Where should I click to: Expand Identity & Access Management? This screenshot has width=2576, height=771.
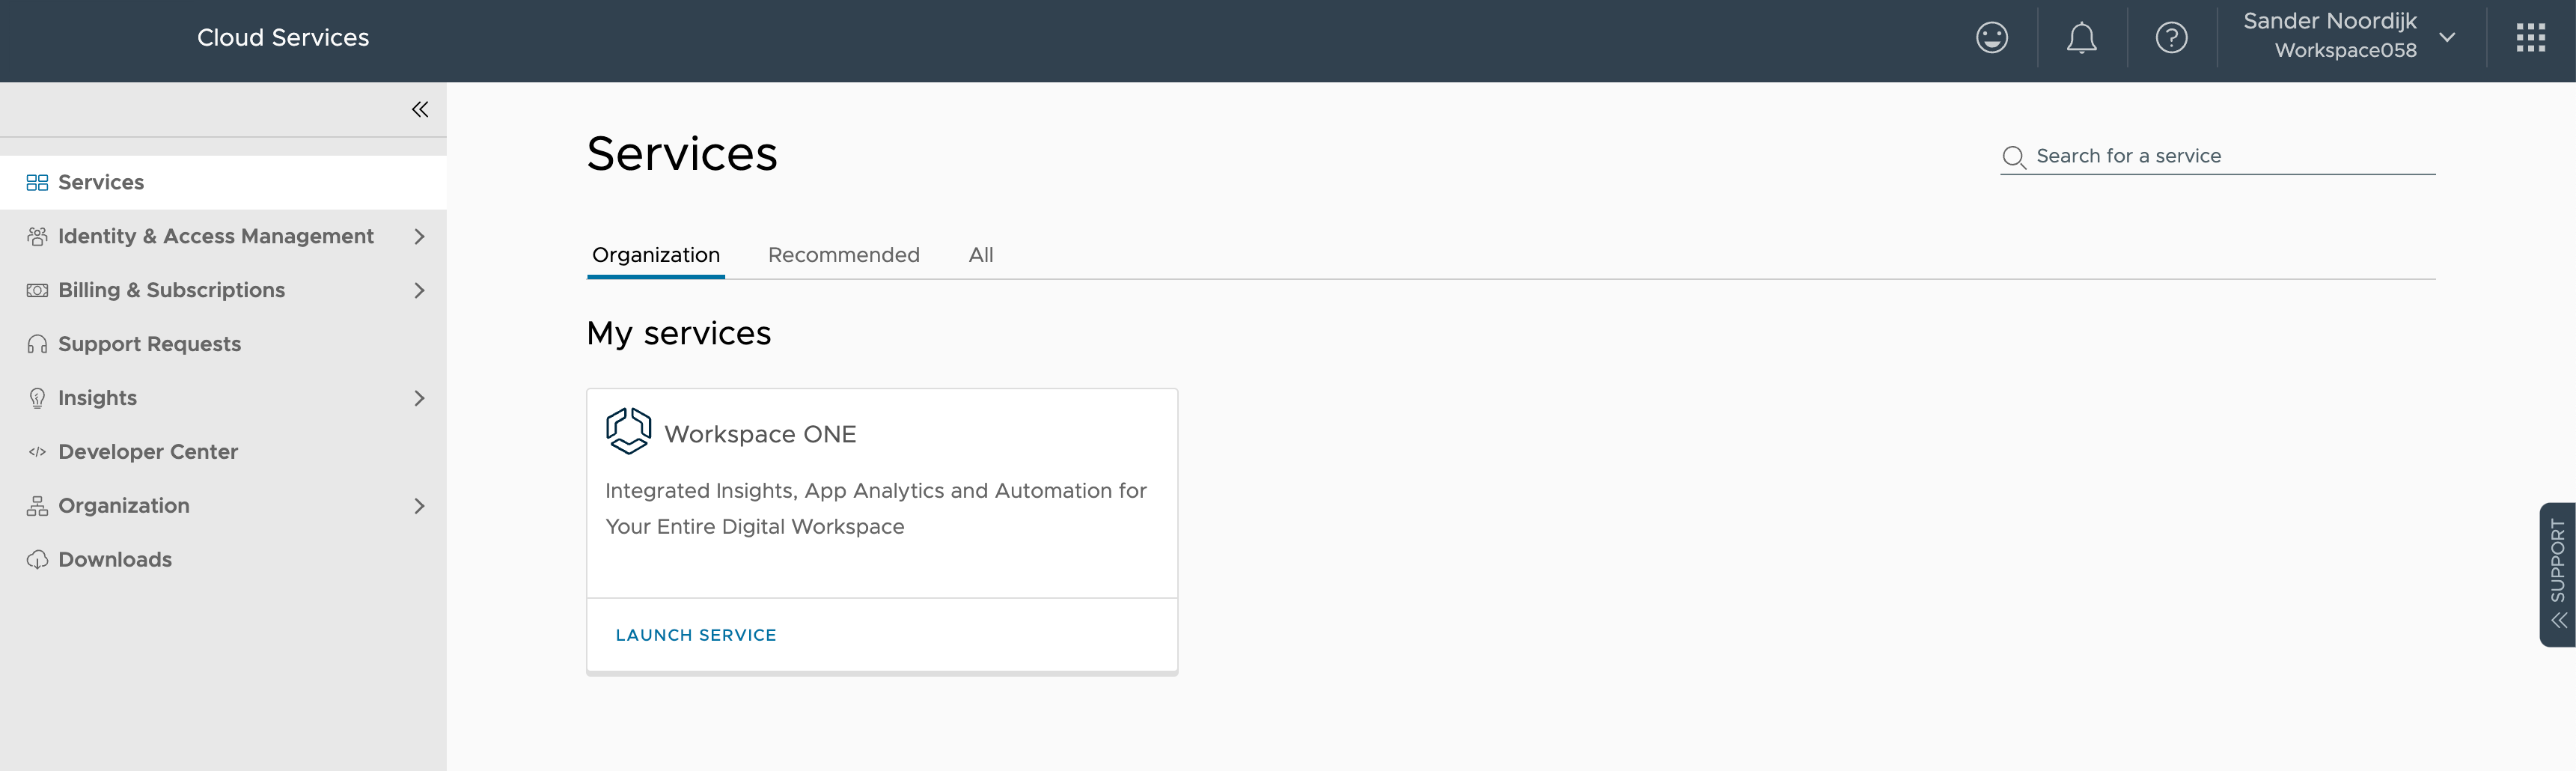[419, 236]
